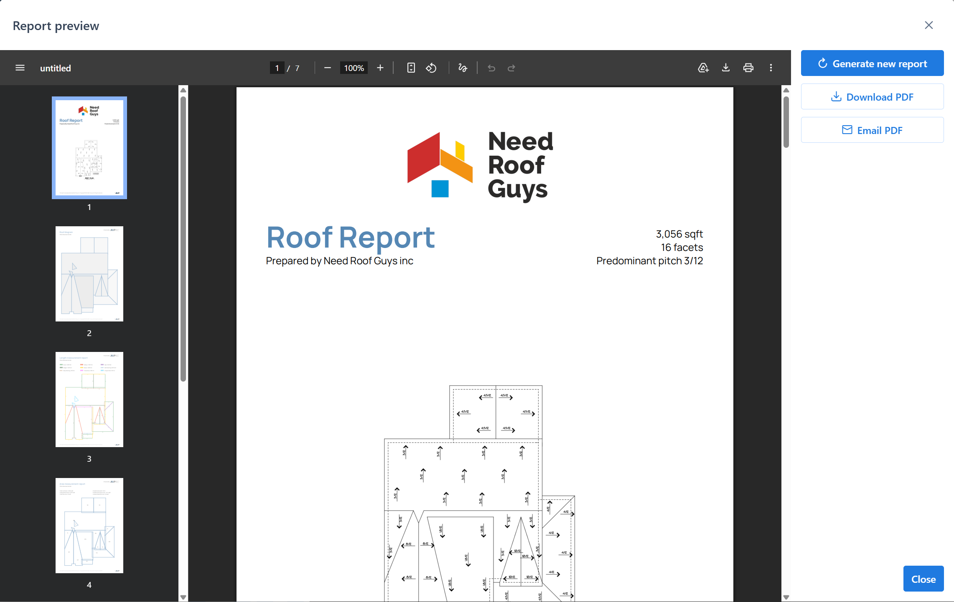The image size is (954, 602).
Task: Save the PDF to Google Drive
Action: click(x=703, y=68)
